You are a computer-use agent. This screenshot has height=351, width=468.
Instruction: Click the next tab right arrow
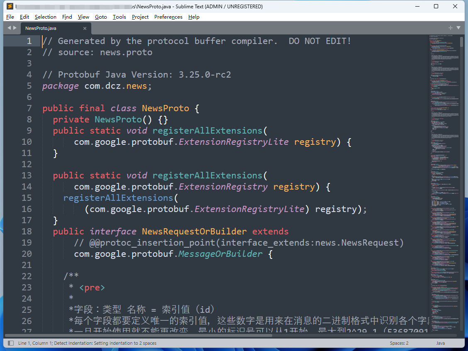click(x=15, y=28)
